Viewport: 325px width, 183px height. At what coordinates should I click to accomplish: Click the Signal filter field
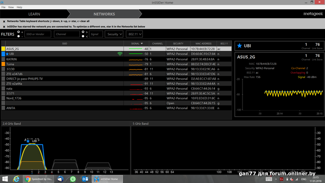point(96,34)
